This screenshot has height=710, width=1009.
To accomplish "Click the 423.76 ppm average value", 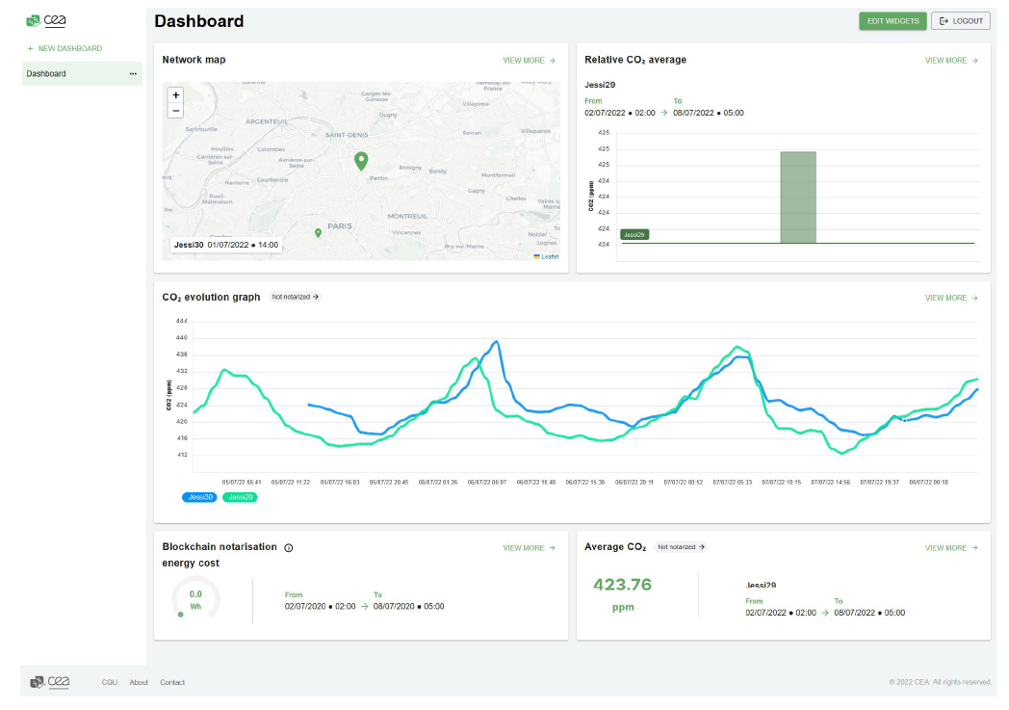I will [x=622, y=585].
